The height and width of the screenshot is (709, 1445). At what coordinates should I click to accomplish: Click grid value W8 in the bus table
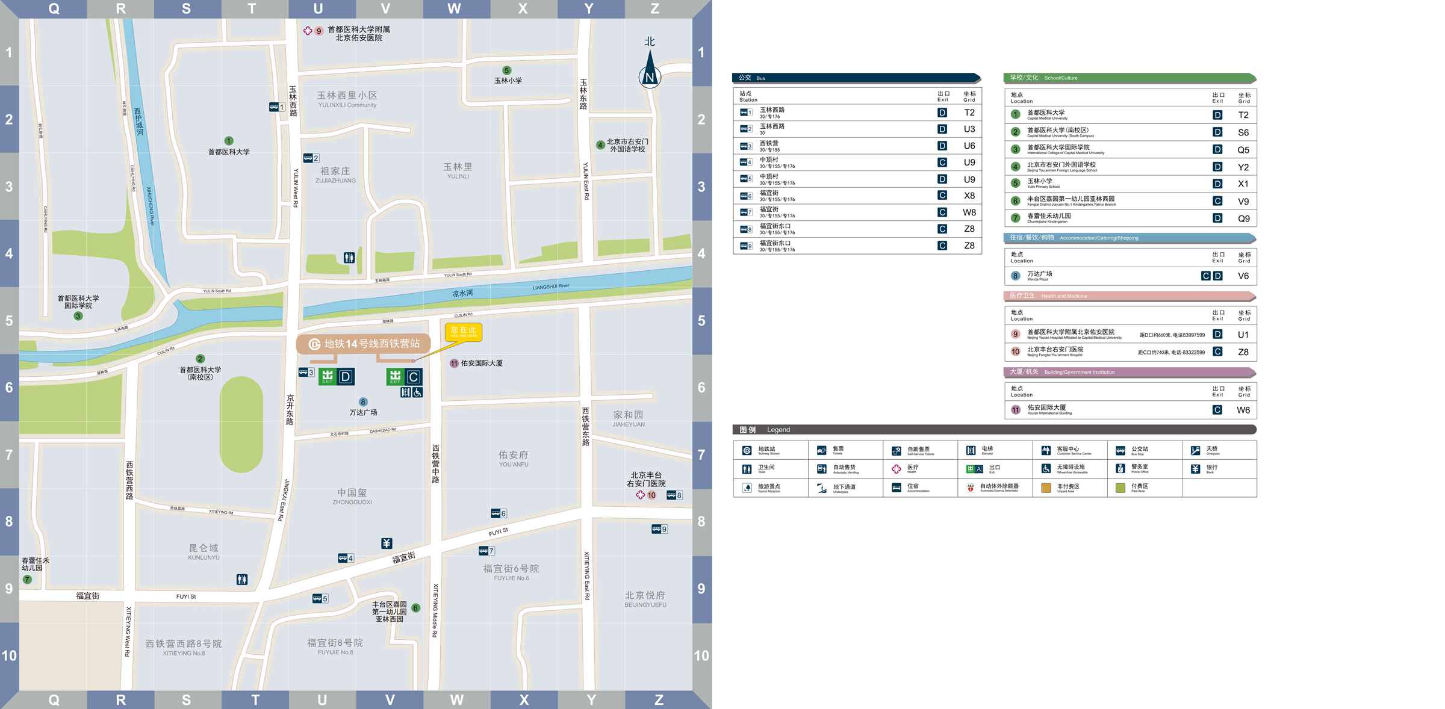pyautogui.click(x=969, y=212)
